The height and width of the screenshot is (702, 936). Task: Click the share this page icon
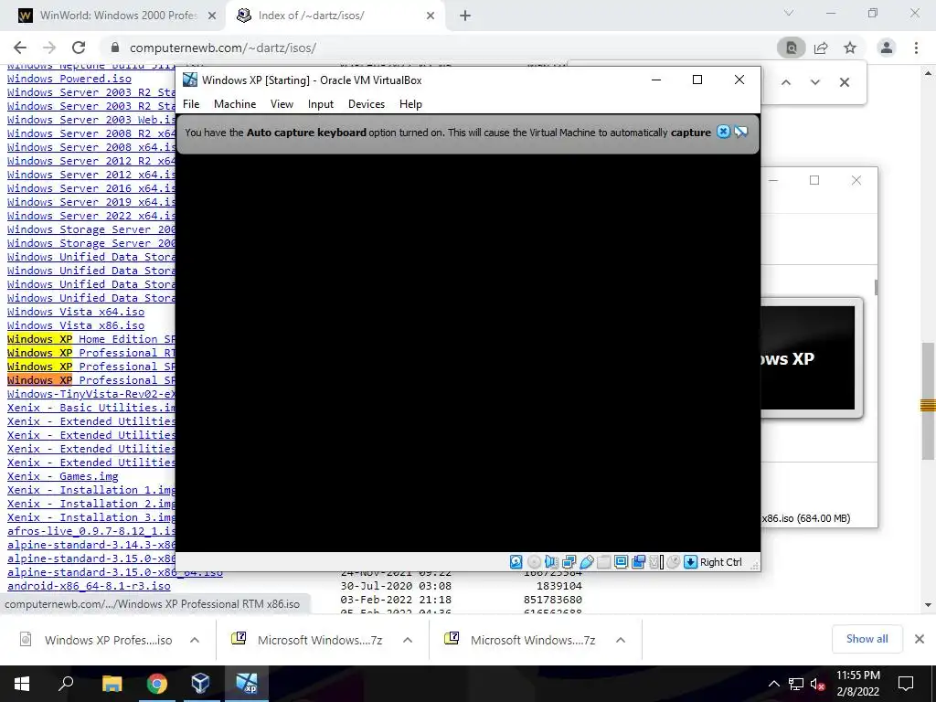[x=821, y=48]
